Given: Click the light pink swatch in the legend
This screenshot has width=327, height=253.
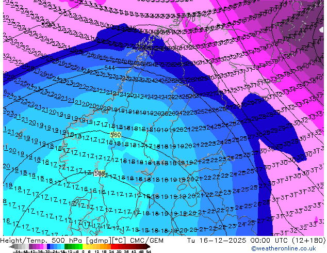Looking at the screenshot, I should coord(45,247).
